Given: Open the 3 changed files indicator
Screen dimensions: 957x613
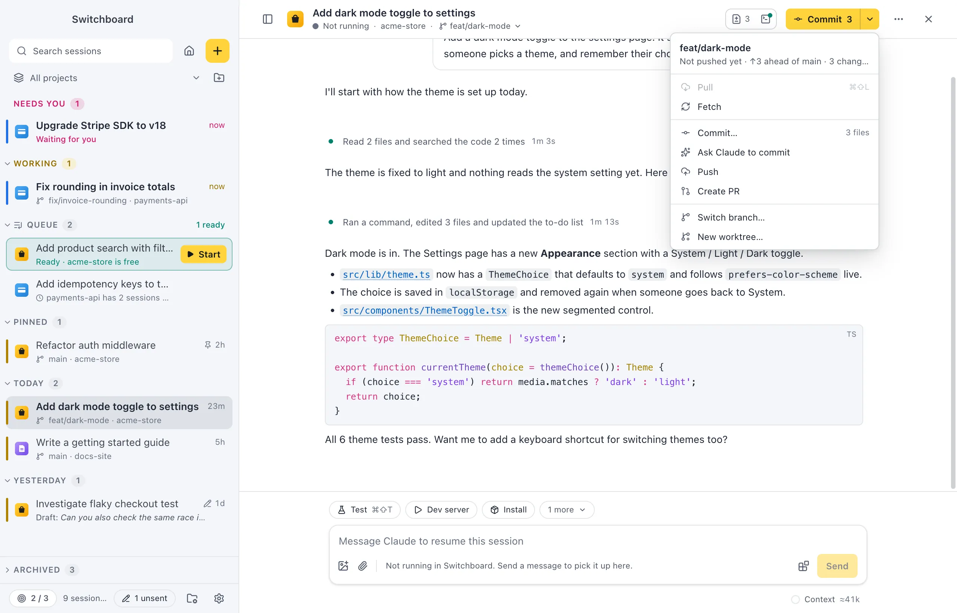Looking at the screenshot, I should [x=741, y=19].
